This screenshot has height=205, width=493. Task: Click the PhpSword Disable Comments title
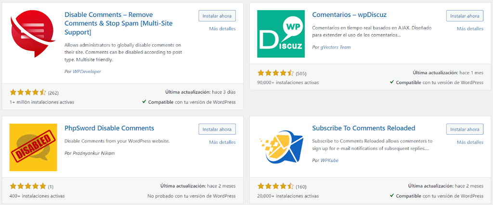[x=109, y=128]
